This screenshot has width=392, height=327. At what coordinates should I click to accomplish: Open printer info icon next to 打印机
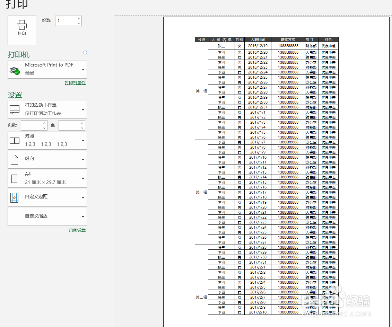[85, 52]
